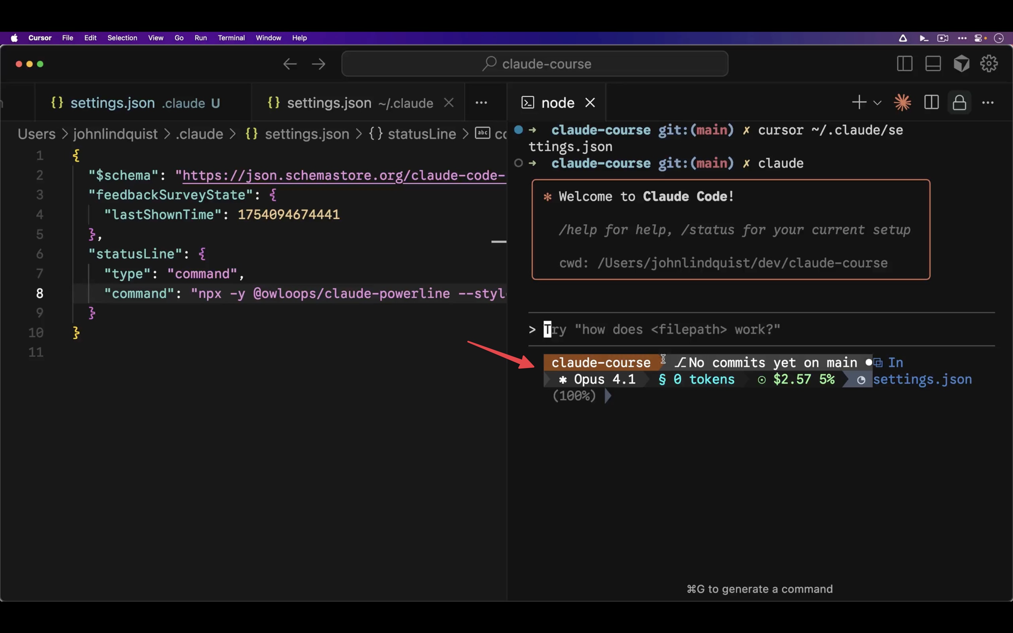Open the Help menu

coord(300,38)
